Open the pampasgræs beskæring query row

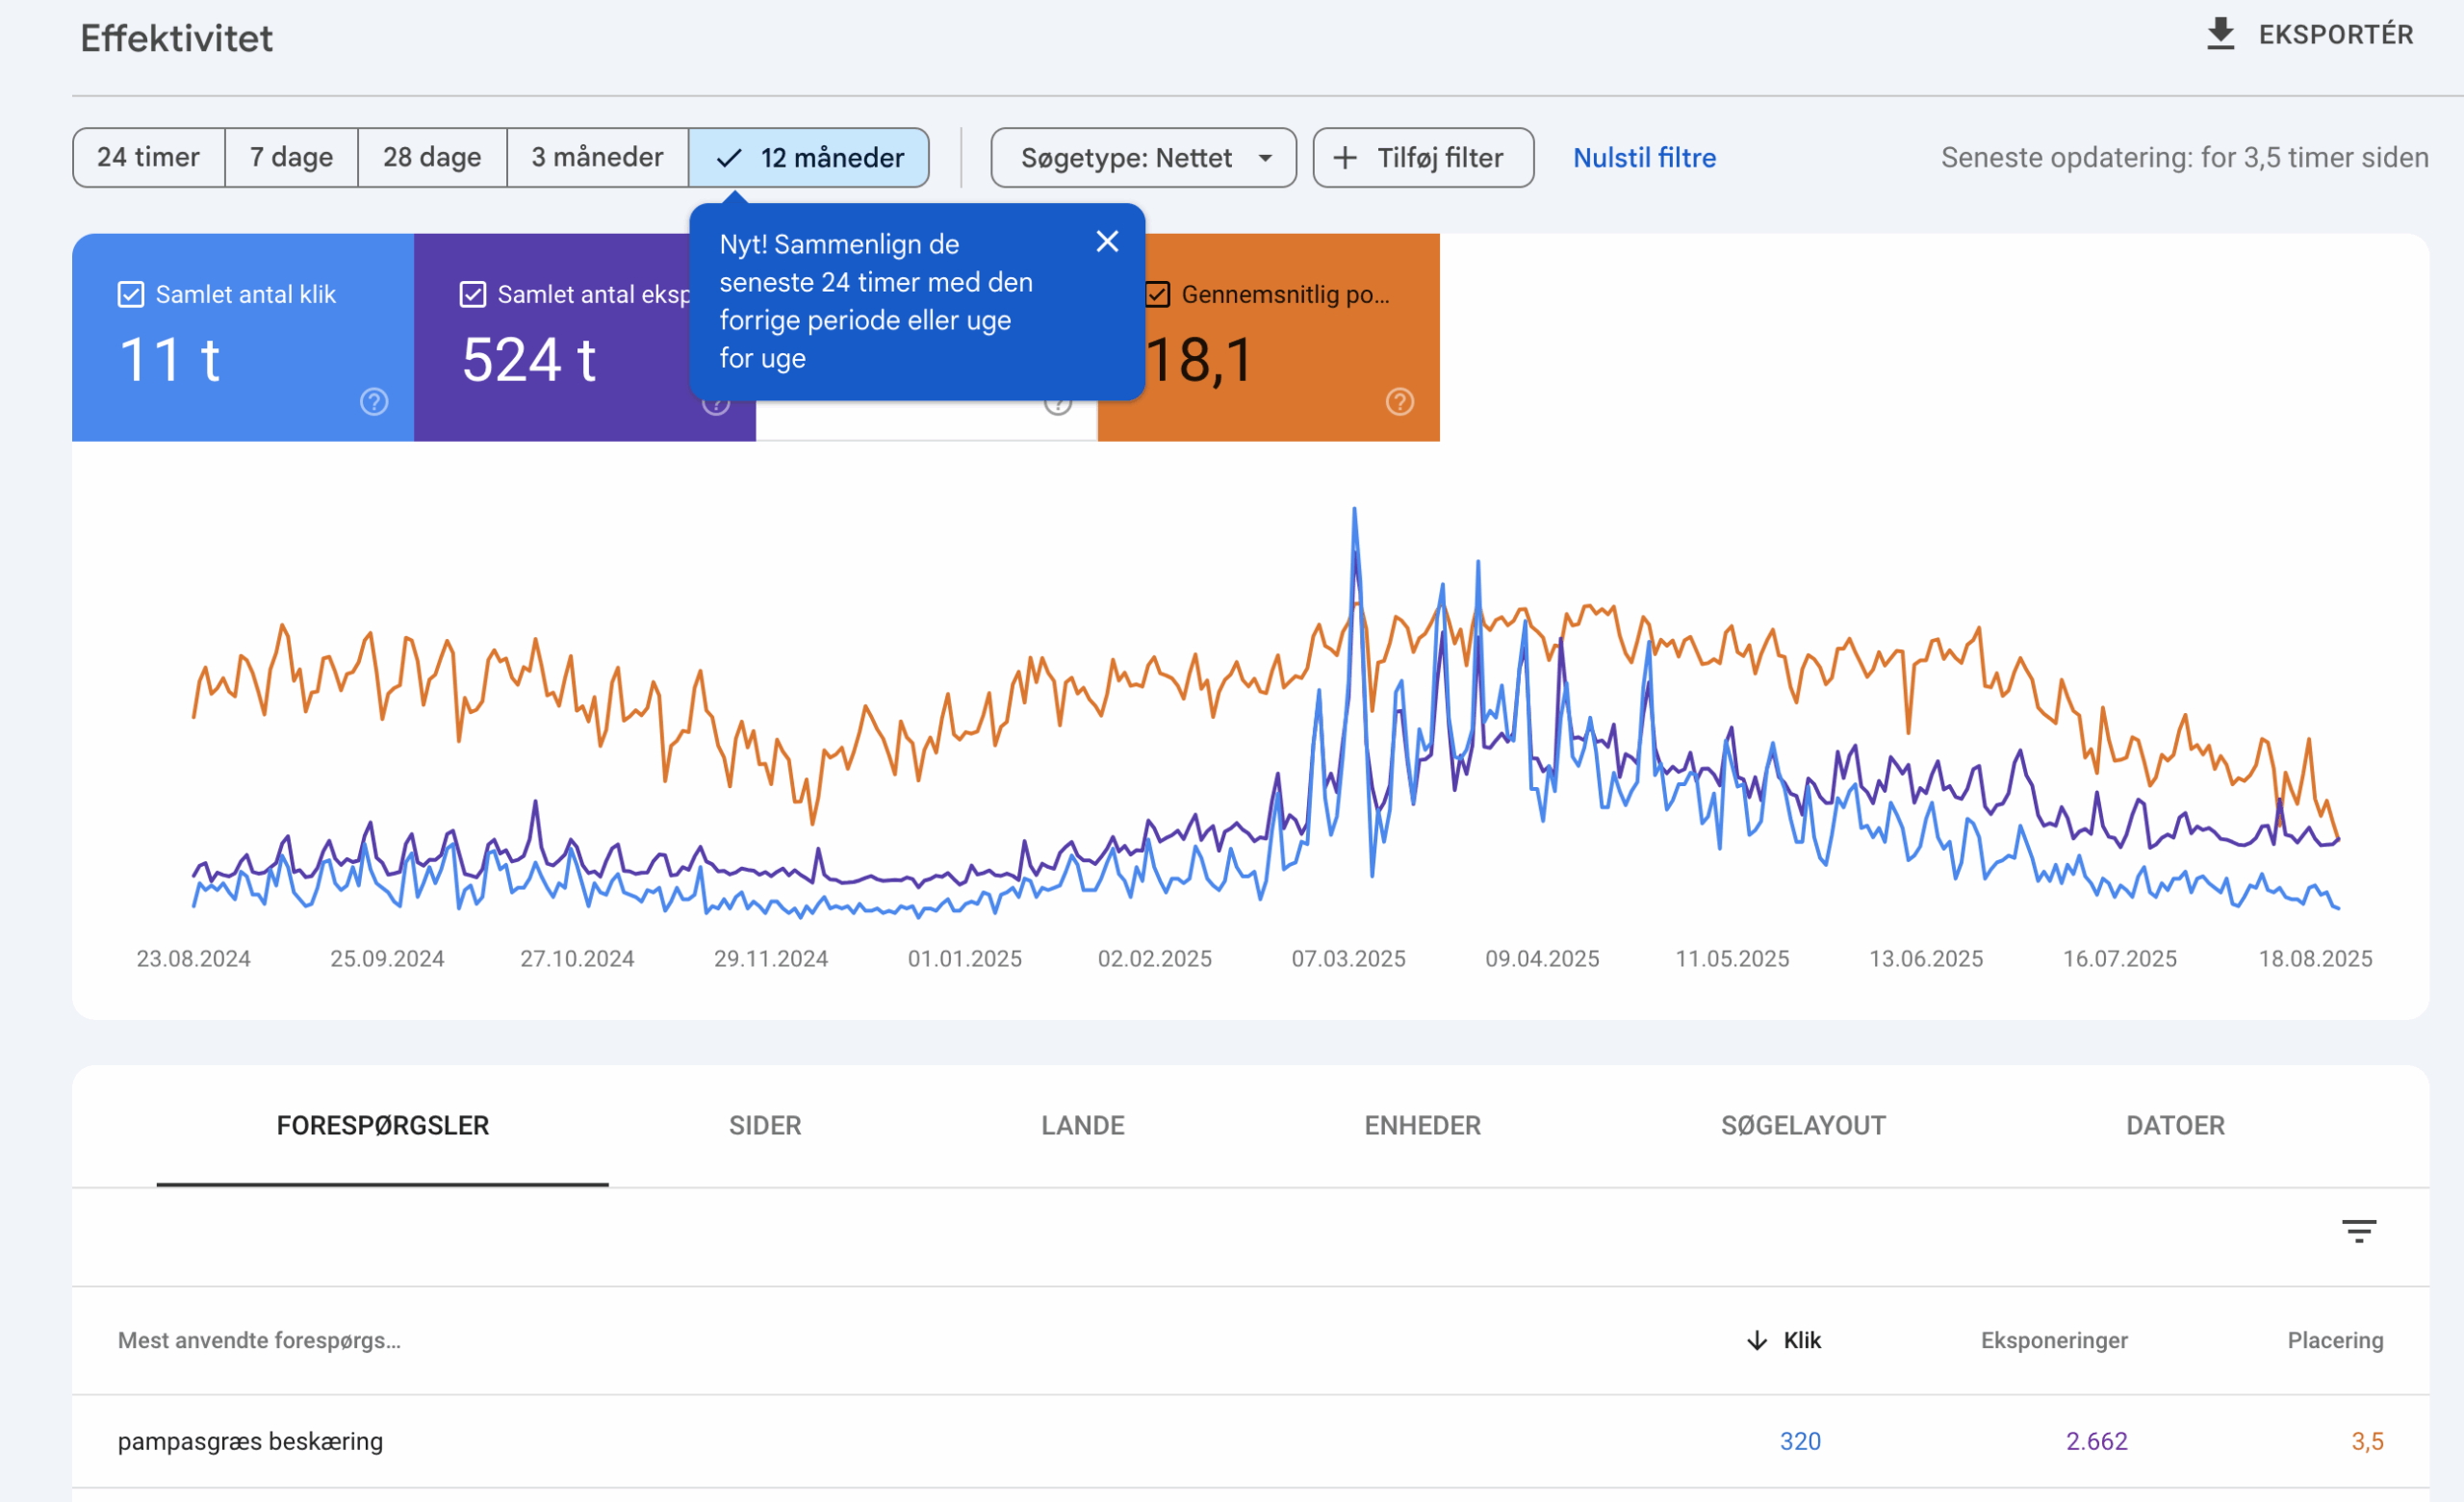250,1441
